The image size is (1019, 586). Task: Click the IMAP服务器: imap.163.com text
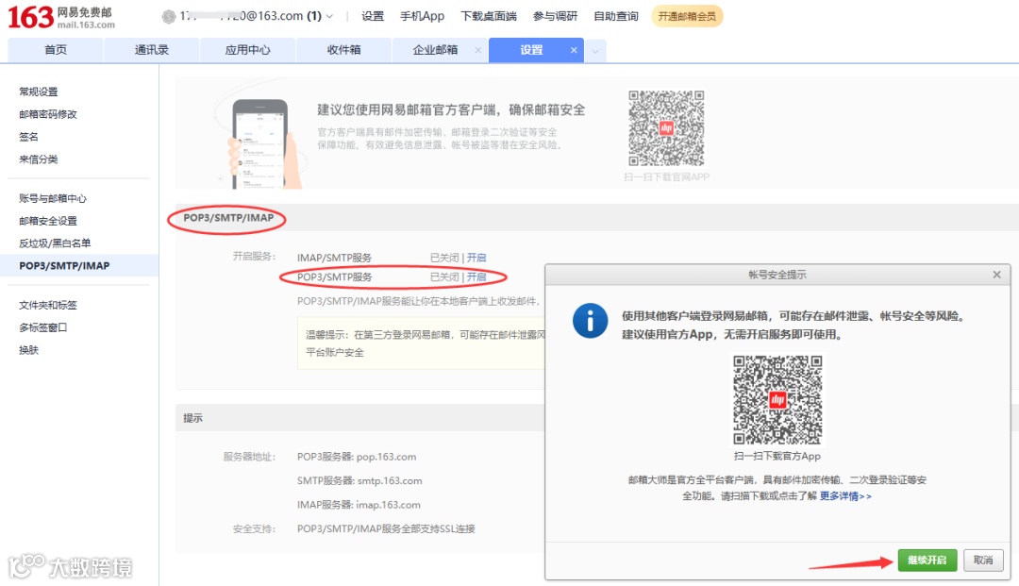click(359, 505)
